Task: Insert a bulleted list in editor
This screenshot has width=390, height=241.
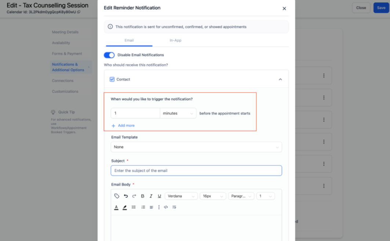Action: coord(134,207)
